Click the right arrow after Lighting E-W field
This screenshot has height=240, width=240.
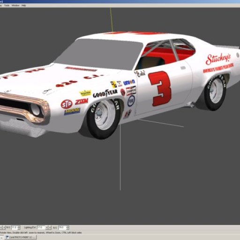pyautogui.click(x=50, y=227)
